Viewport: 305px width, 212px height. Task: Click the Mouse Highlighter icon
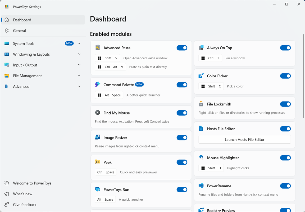(201, 157)
